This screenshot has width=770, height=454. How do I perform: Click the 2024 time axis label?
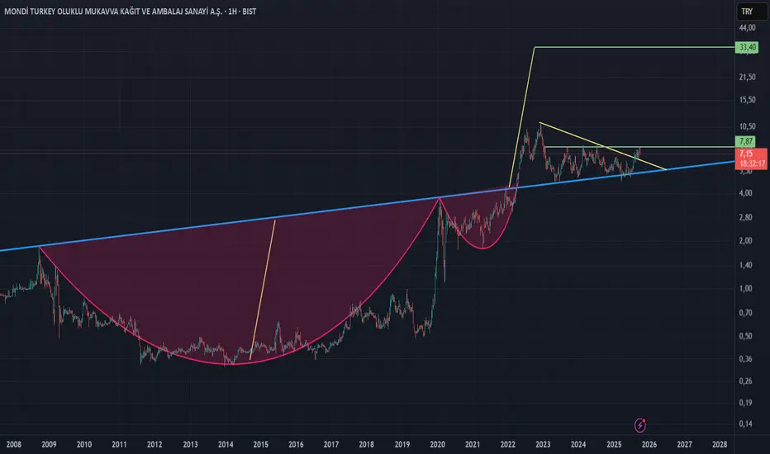click(x=578, y=445)
